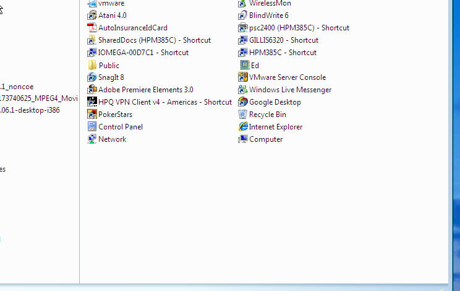Select the "Computer" label text

point(266,139)
